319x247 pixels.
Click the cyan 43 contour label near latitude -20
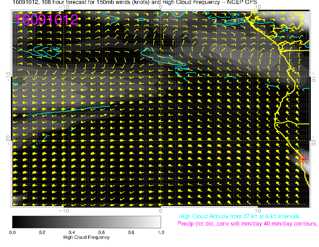pos(38,143)
